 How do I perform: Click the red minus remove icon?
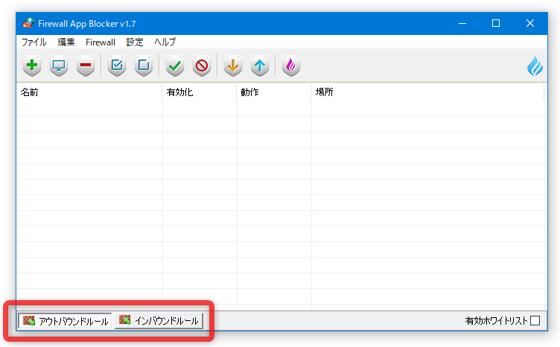click(x=86, y=66)
